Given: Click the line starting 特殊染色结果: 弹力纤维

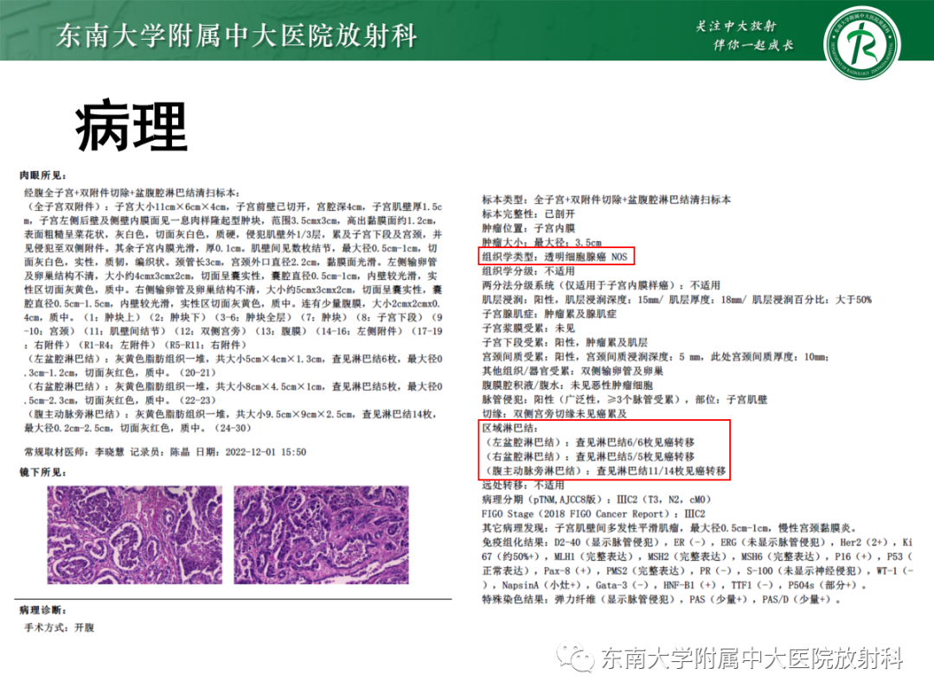Looking at the screenshot, I should 662,600.
